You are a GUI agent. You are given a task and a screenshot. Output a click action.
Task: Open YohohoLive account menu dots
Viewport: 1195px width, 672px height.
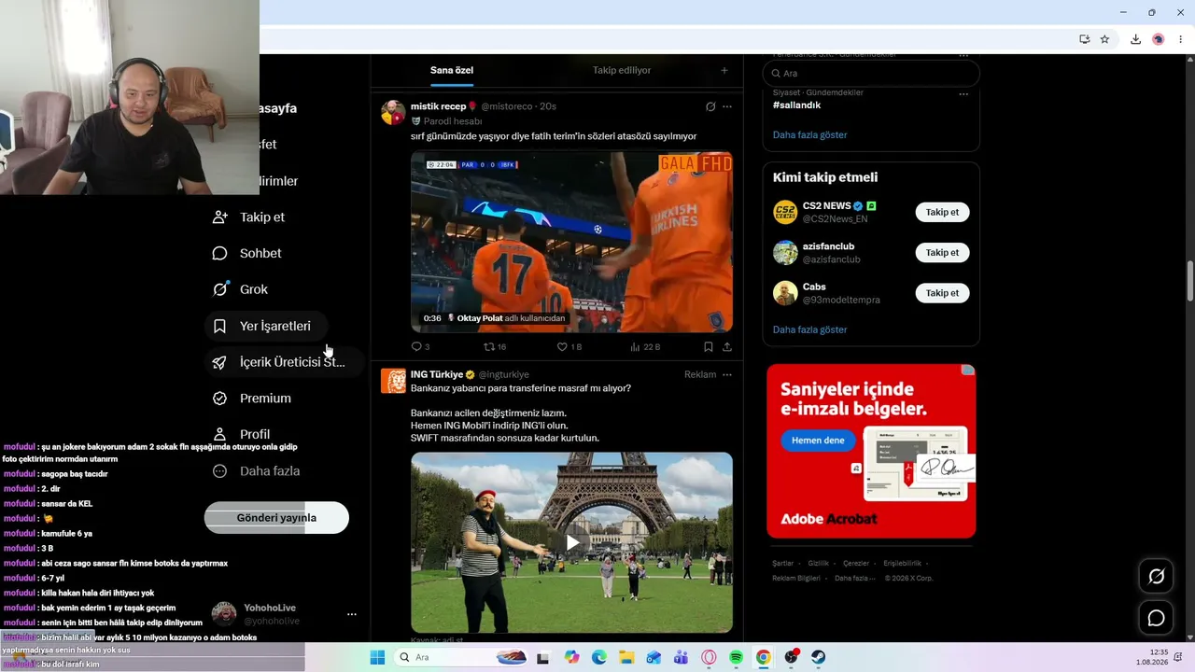tap(352, 614)
